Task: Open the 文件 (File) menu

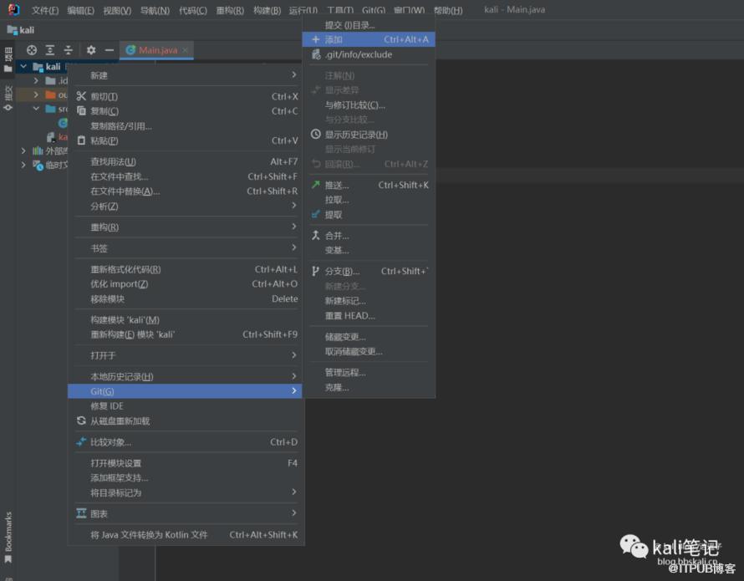Action: (x=45, y=11)
